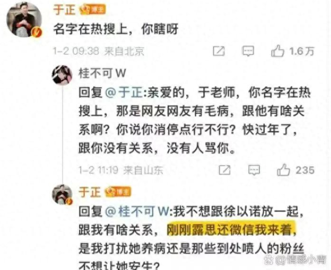
Task: Open 于正's small avatar in lower reply
Action: 62,194
